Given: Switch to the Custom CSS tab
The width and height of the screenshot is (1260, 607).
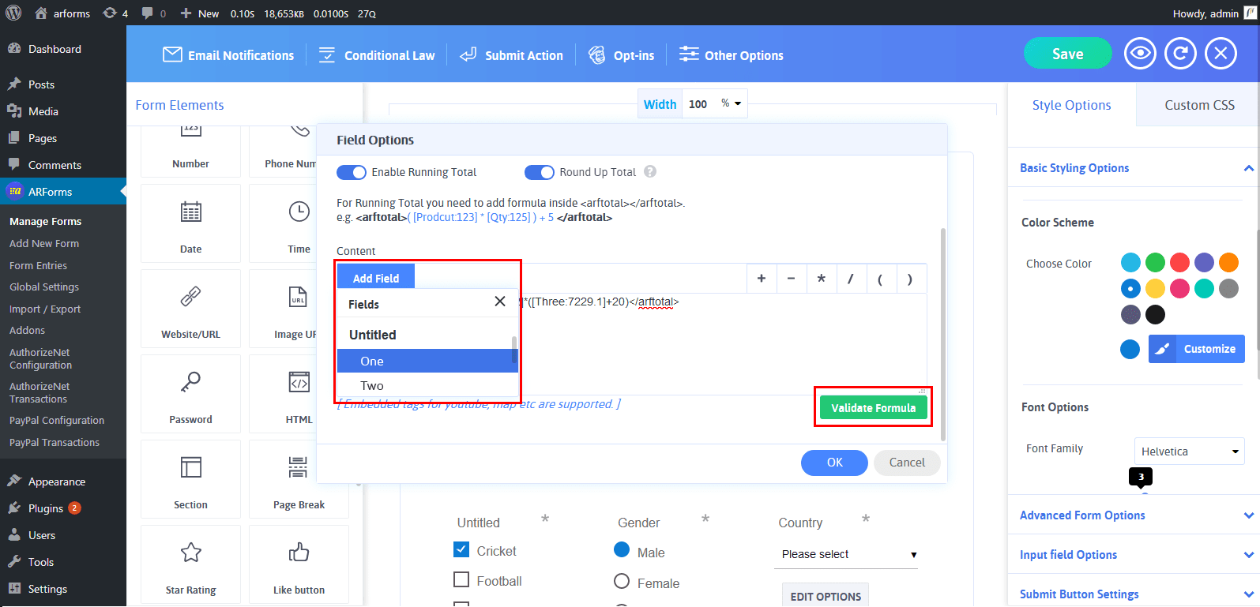Looking at the screenshot, I should coord(1198,105).
